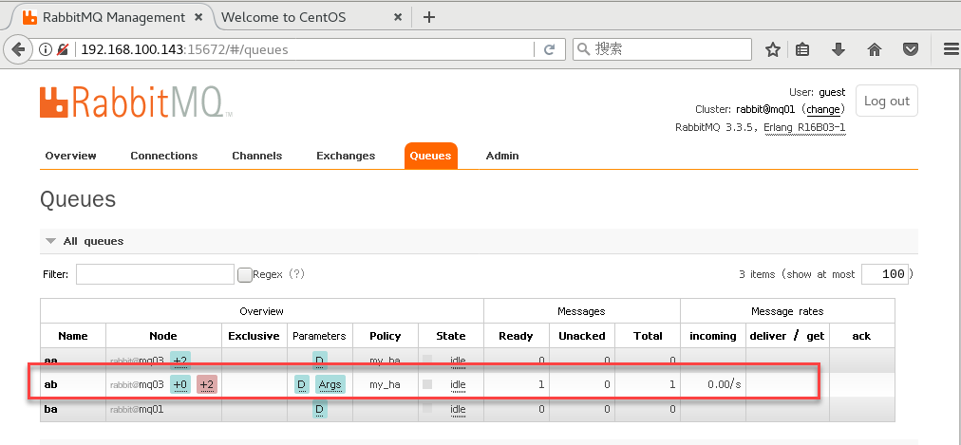961x445 pixels.
Task: Click the Args badge in ab row
Action: 330,385
